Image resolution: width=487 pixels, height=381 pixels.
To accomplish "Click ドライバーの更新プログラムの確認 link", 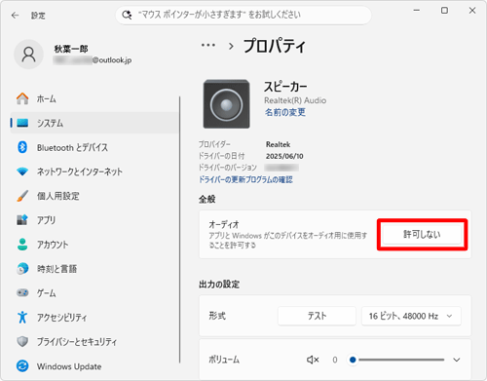I will 245,179.
